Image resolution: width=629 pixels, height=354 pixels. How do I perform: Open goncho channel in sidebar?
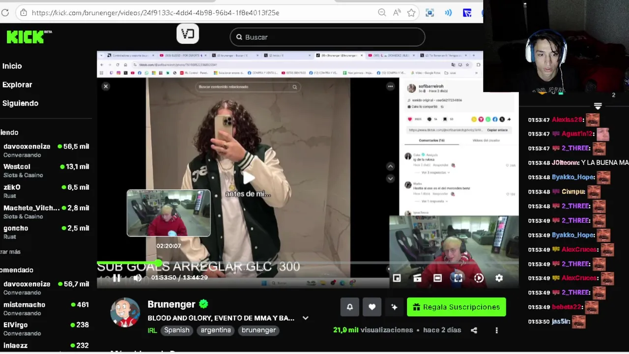click(x=46, y=232)
